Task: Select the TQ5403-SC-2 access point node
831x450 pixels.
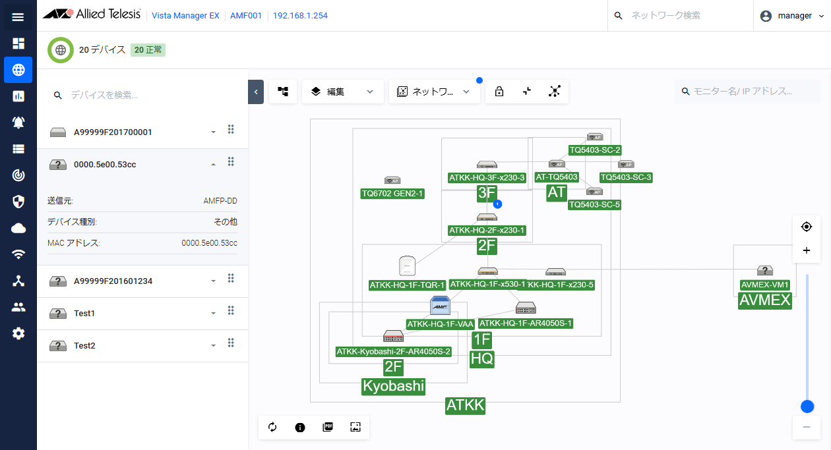Action: pos(595,137)
